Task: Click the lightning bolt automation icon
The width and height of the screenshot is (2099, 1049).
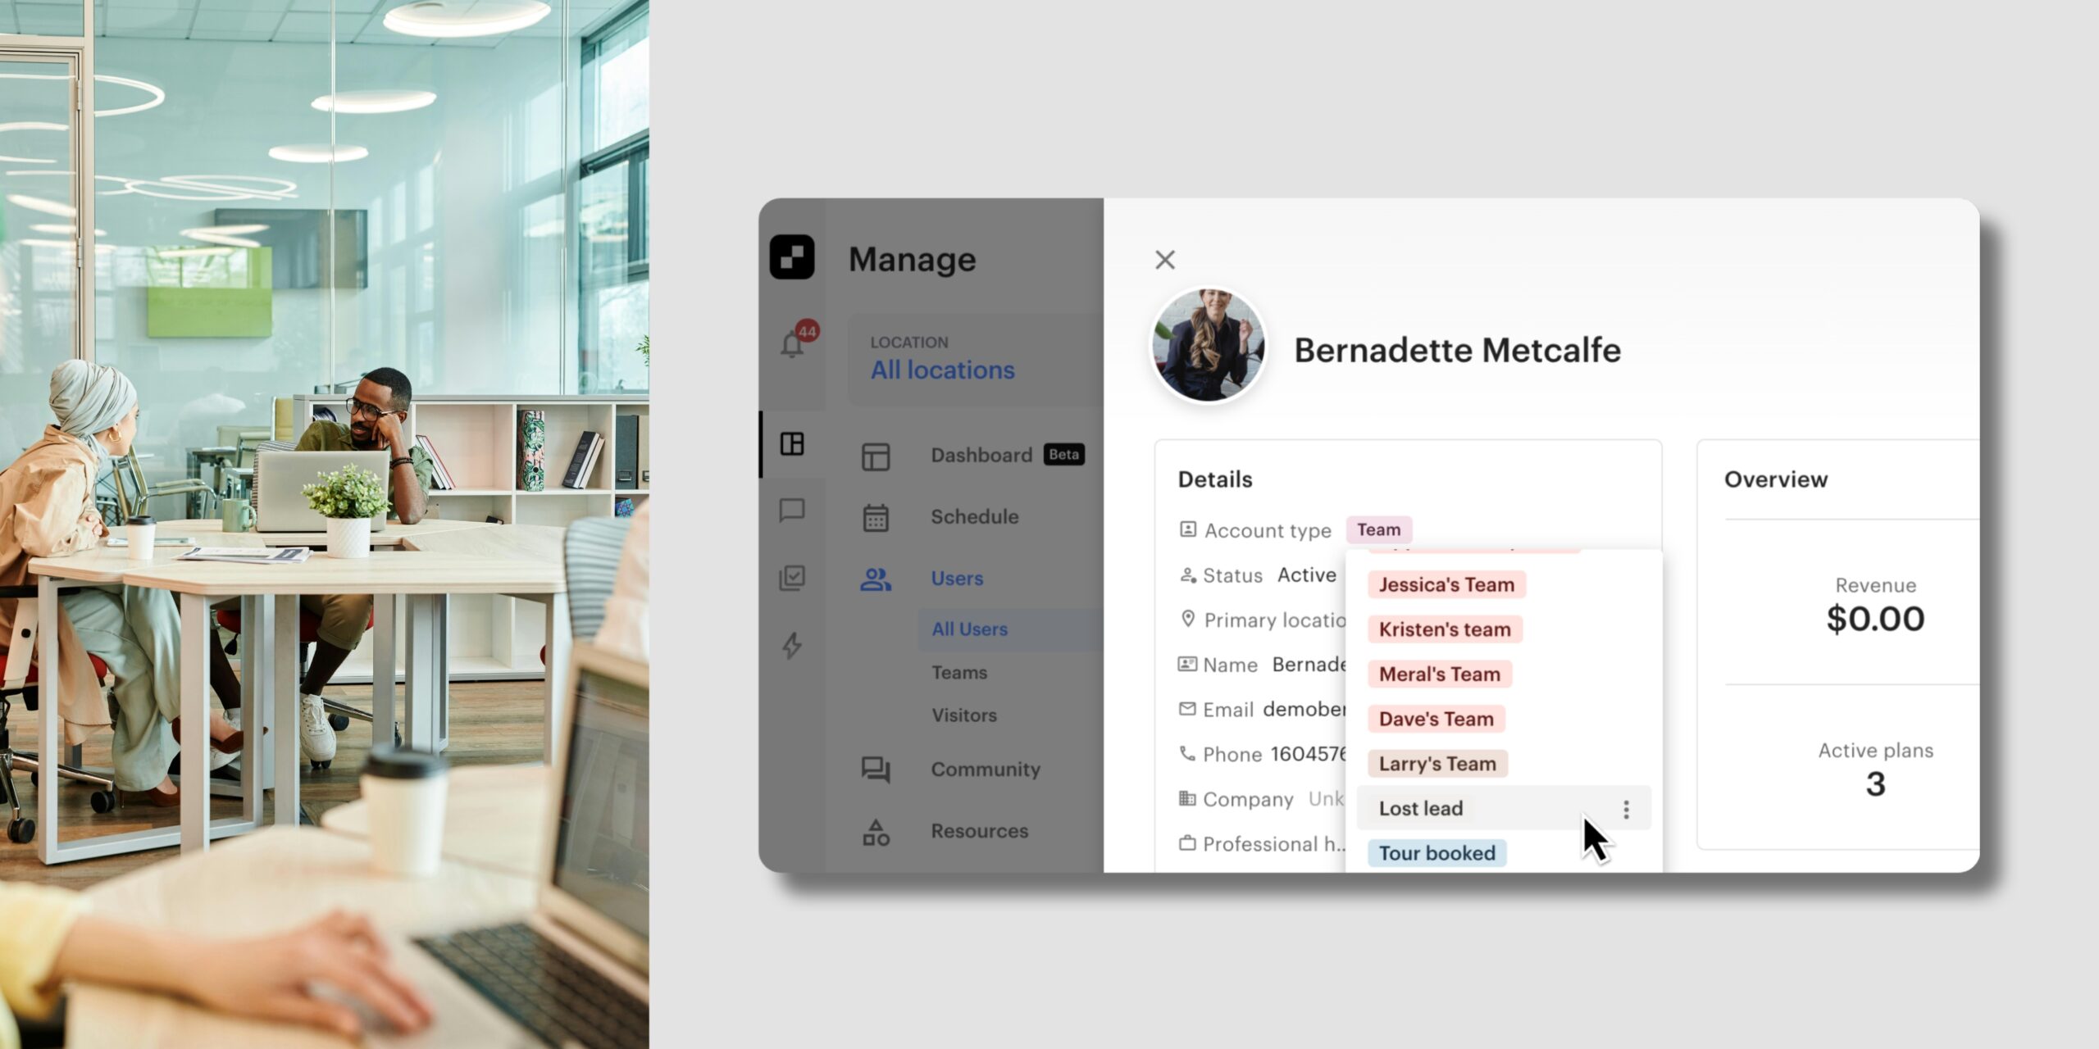Action: pos(792,645)
